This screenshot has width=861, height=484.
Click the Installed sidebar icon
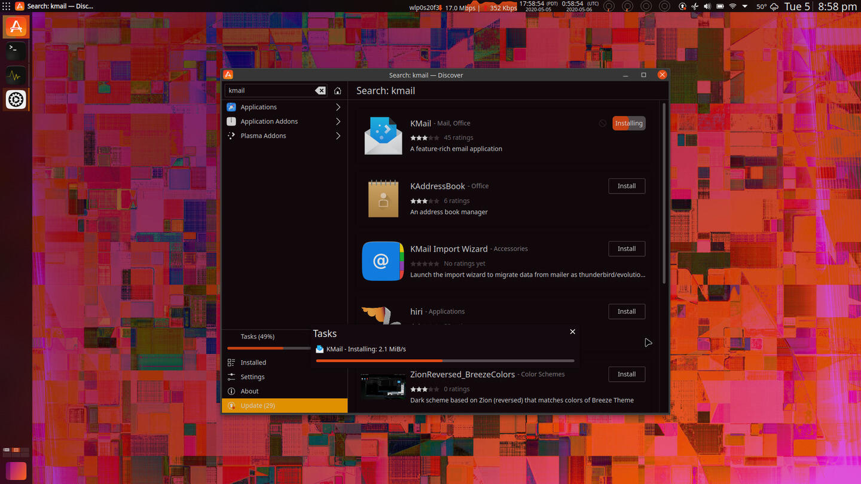tap(231, 363)
